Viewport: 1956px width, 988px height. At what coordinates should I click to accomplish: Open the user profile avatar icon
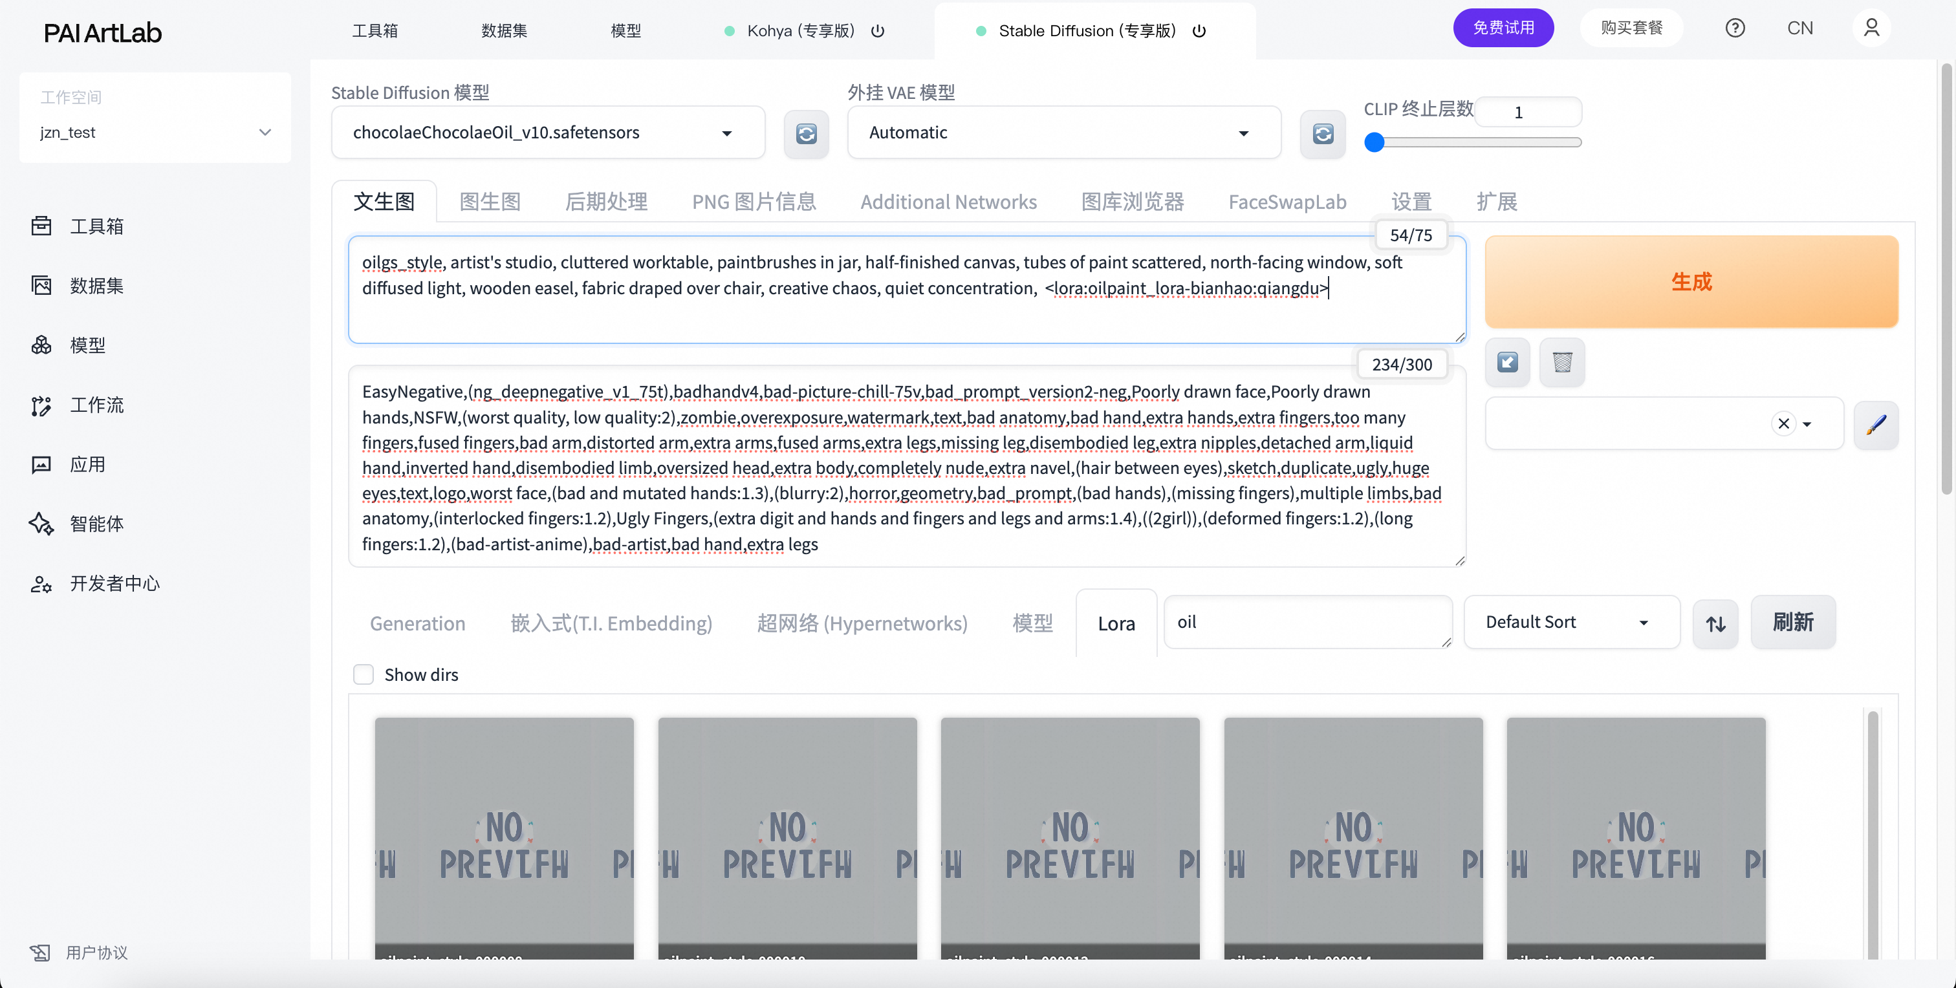click(x=1871, y=28)
